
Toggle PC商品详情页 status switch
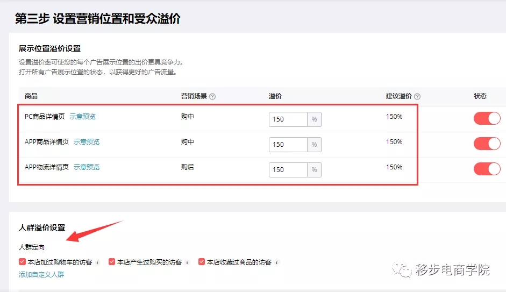tap(487, 118)
